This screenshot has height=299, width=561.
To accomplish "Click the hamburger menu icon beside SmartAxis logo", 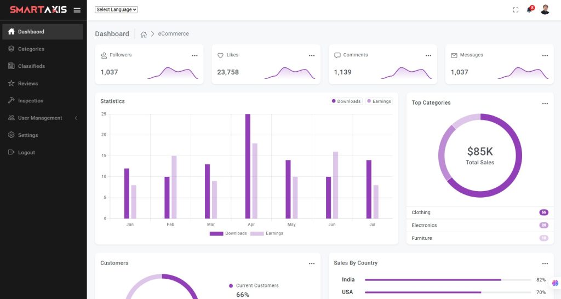I will [x=77, y=10].
